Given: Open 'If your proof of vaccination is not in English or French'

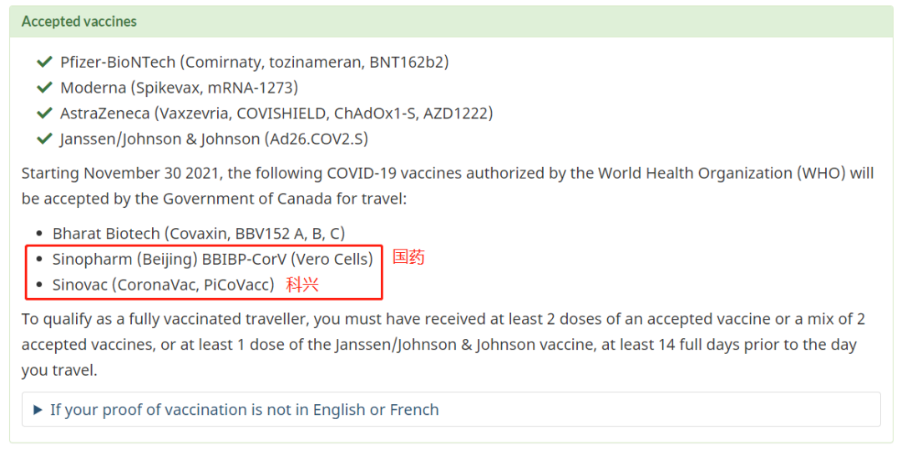Looking at the screenshot, I should pyautogui.click(x=245, y=410).
